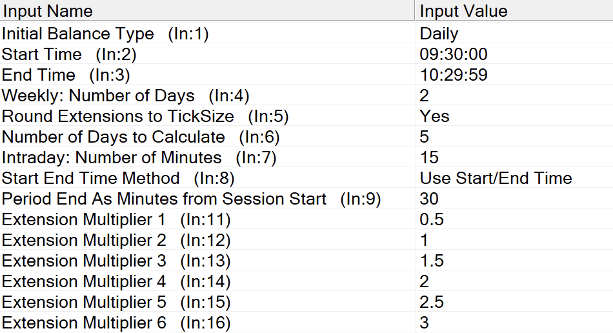Viewport: 613px width, 333px height.
Task: Edit the Start Time value 09:30:00
Action: (454, 54)
